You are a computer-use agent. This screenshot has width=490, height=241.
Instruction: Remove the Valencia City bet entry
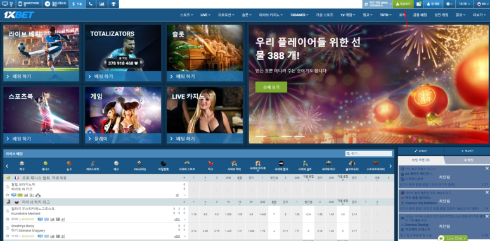click(487, 193)
